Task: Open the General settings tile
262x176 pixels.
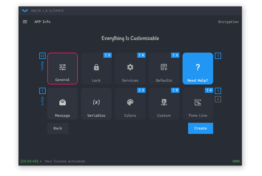Action: pyautogui.click(x=63, y=69)
